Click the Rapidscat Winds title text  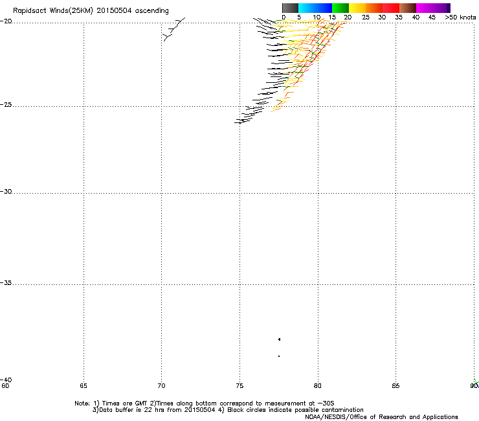[91, 11]
